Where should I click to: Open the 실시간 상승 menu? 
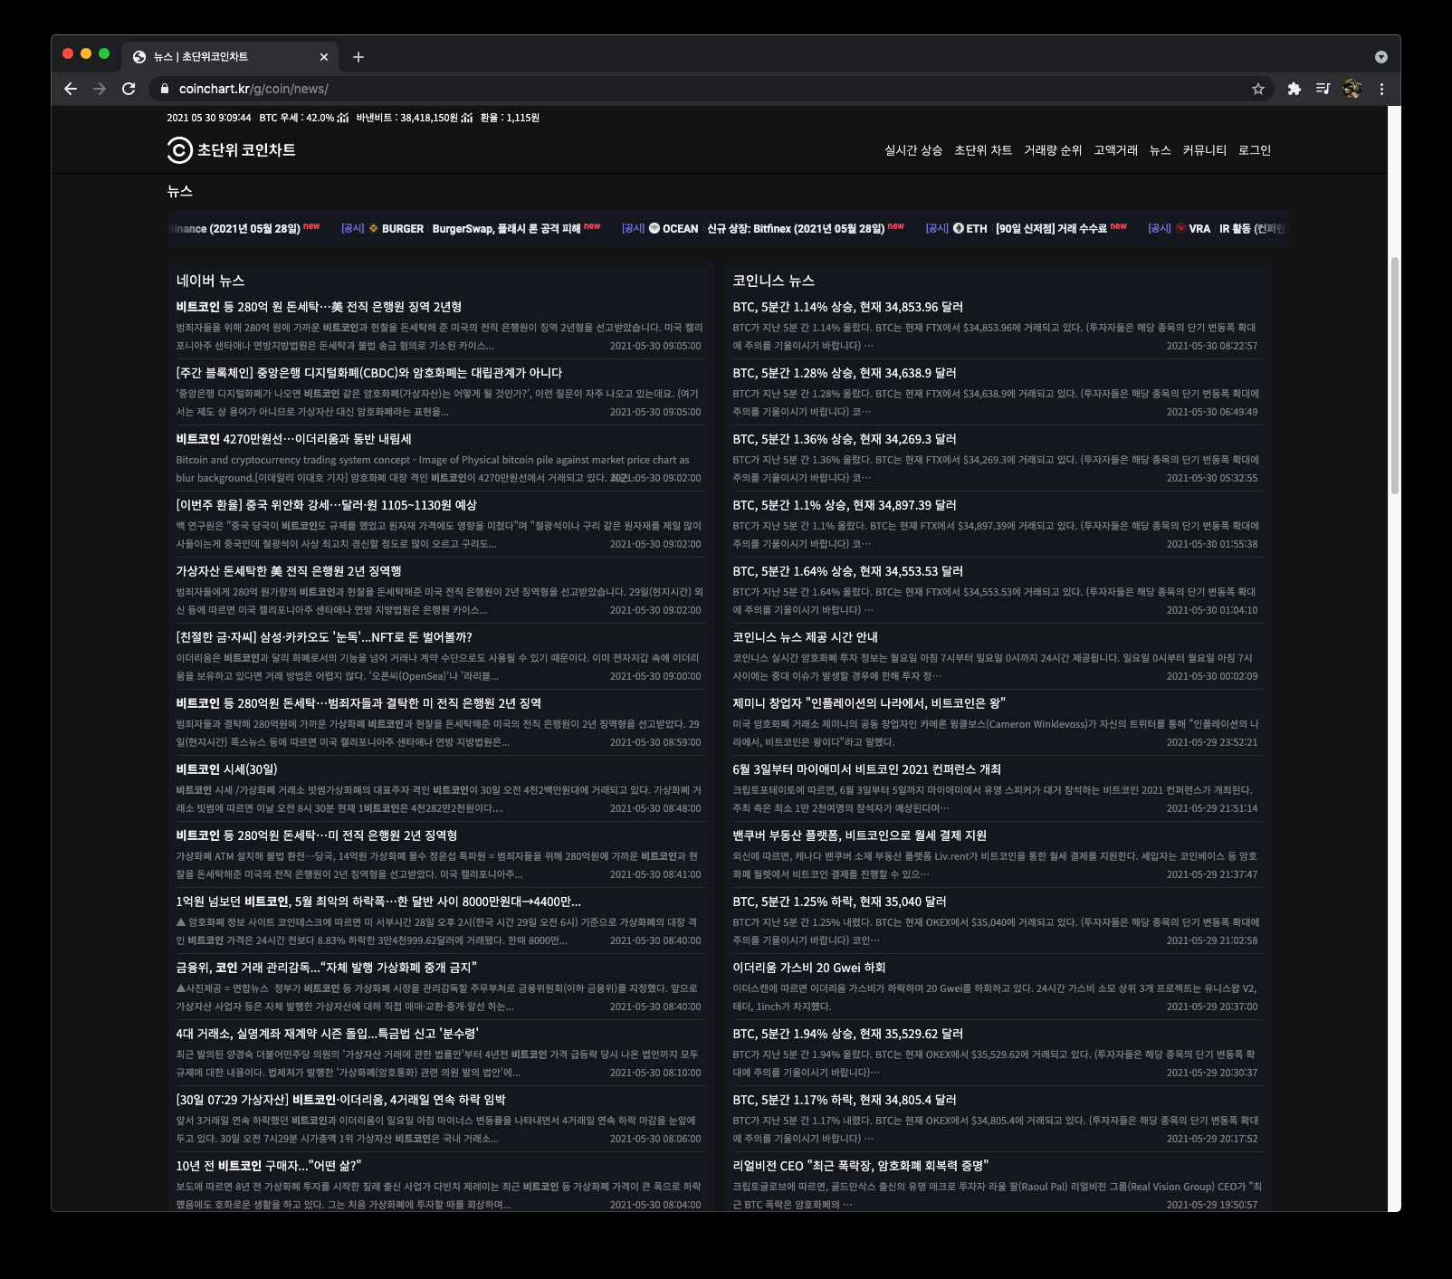click(x=913, y=150)
